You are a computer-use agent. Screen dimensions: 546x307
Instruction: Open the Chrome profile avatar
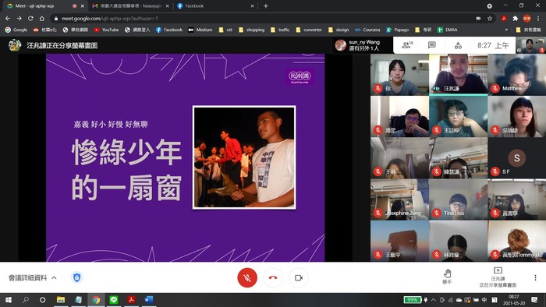(526, 19)
